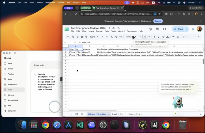The width and height of the screenshot is (205, 133).
Task: Open Plugins in Sherpa sidebar
Action: 14,74
